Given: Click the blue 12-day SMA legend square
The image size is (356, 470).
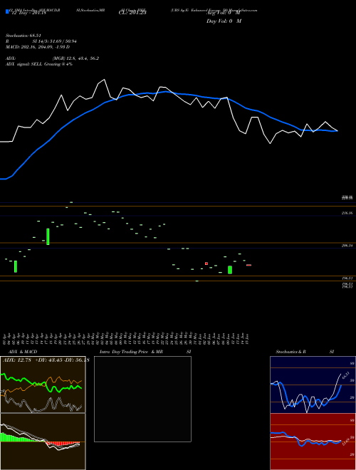Looking at the screenshot, I should (x=7, y=11).
